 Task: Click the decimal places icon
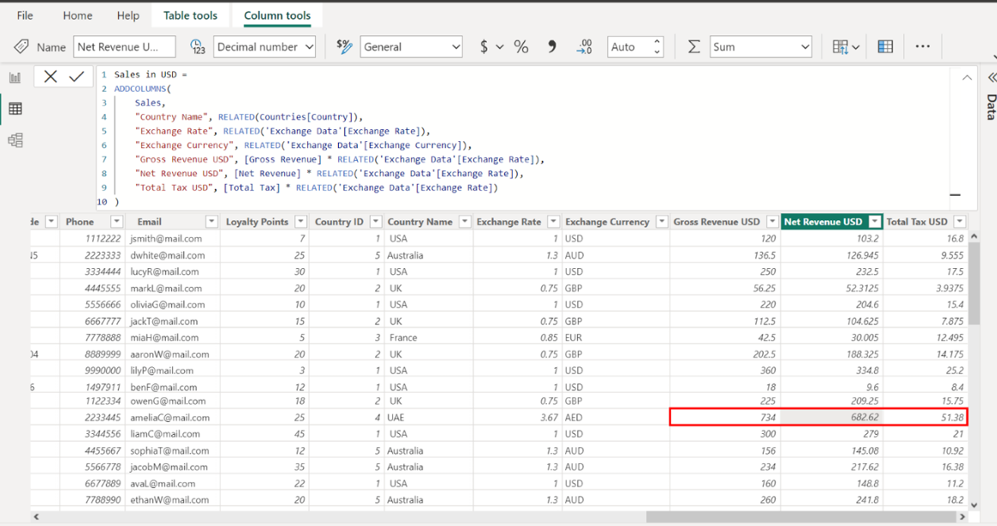[x=584, y=47]
